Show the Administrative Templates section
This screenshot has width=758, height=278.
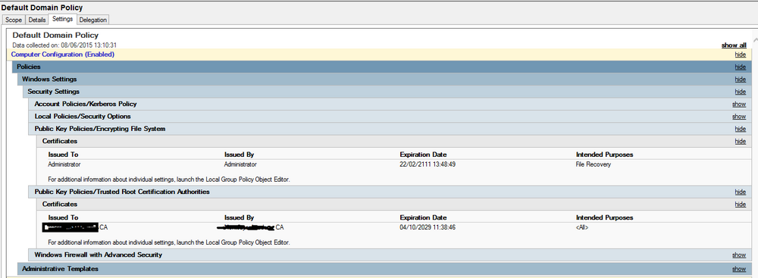click(x=738, y=269)
